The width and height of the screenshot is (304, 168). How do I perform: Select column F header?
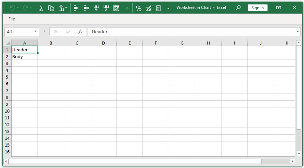point(156,43)
